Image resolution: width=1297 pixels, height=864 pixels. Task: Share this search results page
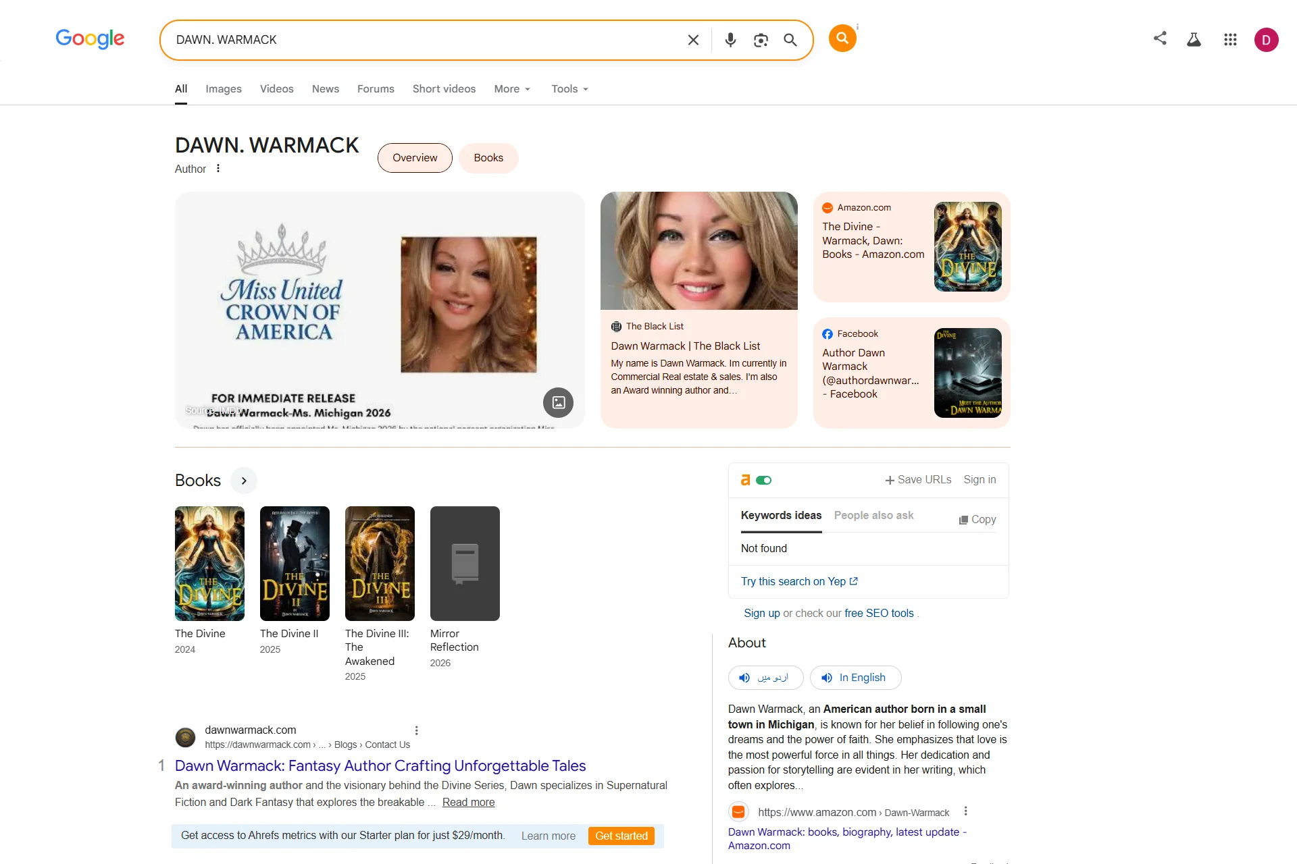1160,38
